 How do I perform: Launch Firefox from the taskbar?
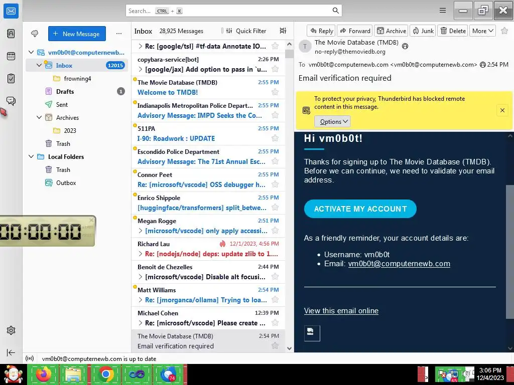pyautogui.click(x=43, y=374)
